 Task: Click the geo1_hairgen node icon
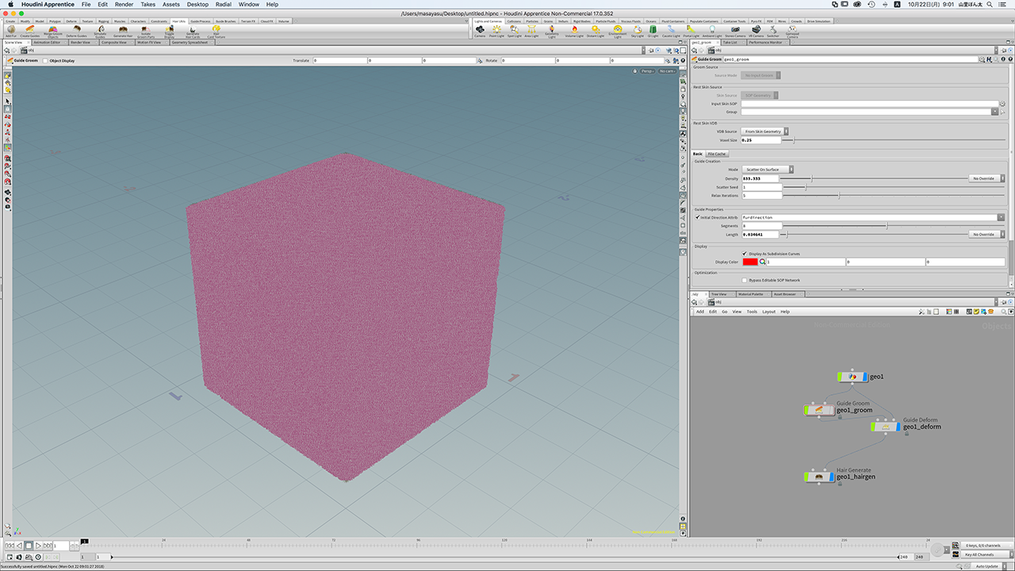[820, 477]
